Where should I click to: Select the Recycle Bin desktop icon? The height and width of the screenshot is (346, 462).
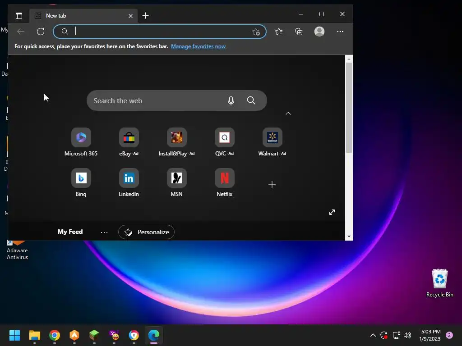439,283
